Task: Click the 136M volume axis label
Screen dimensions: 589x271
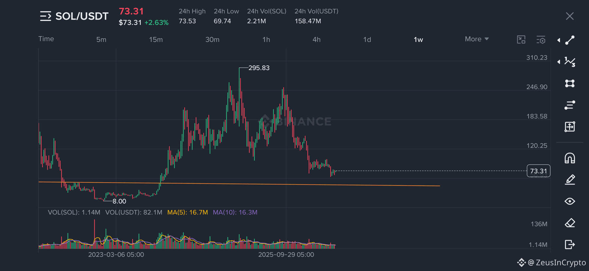Action: [539, 224]
